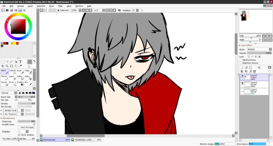Select the Brush tool
This screenshot has height=146, width=273.
(x=20, y=72)
